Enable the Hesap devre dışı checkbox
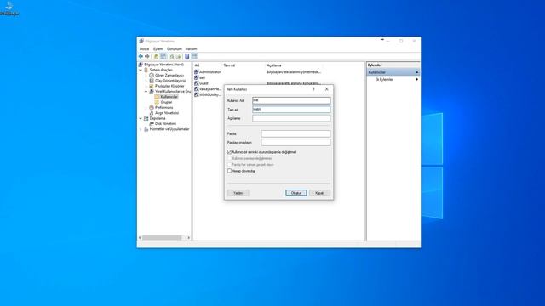Screen dimensions: 545x306 [229, 171]
